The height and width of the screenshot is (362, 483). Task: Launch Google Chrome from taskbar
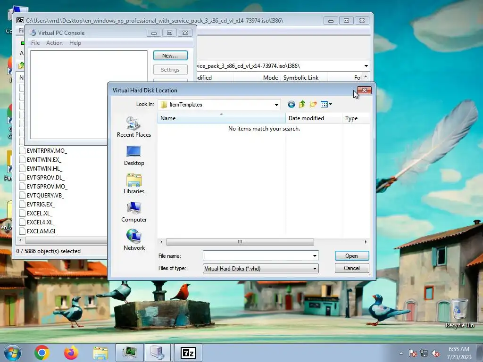pos(42,353)
